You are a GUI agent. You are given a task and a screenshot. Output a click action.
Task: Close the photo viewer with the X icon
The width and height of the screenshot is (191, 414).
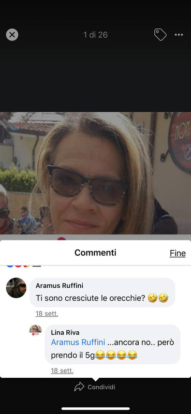tap(12, 35)
